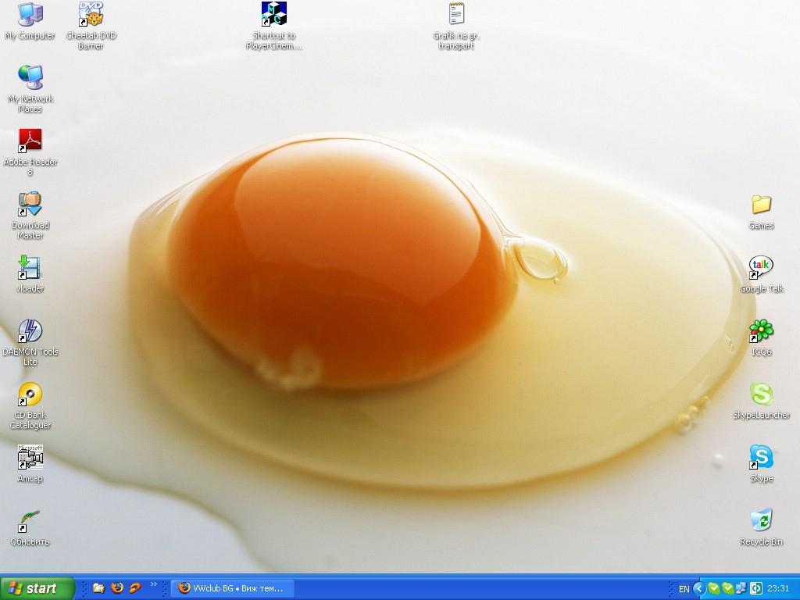The width and height of the screenshot is (800, 600).
Task: Select the CD Bank Cataloguer shortcut
Action: coord(30,395)
